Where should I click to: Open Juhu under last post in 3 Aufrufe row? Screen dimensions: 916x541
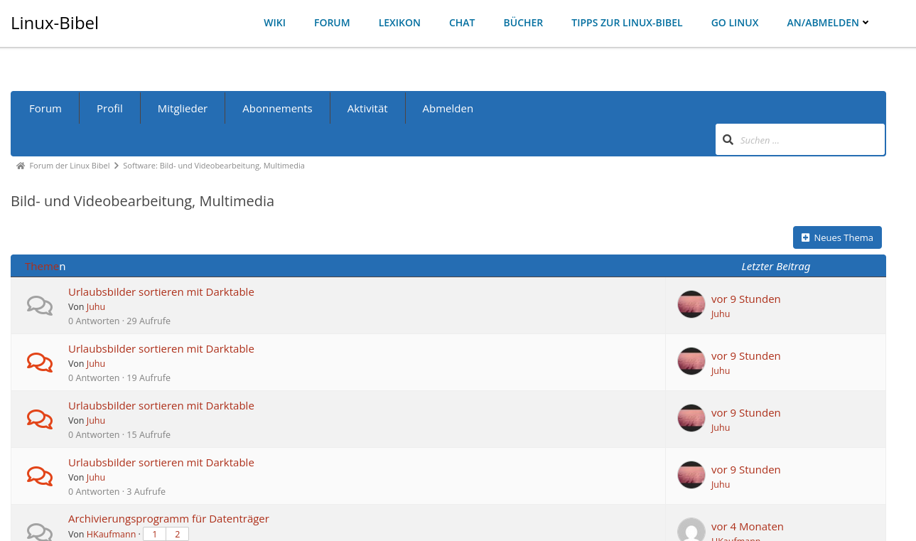click(721, 484)
